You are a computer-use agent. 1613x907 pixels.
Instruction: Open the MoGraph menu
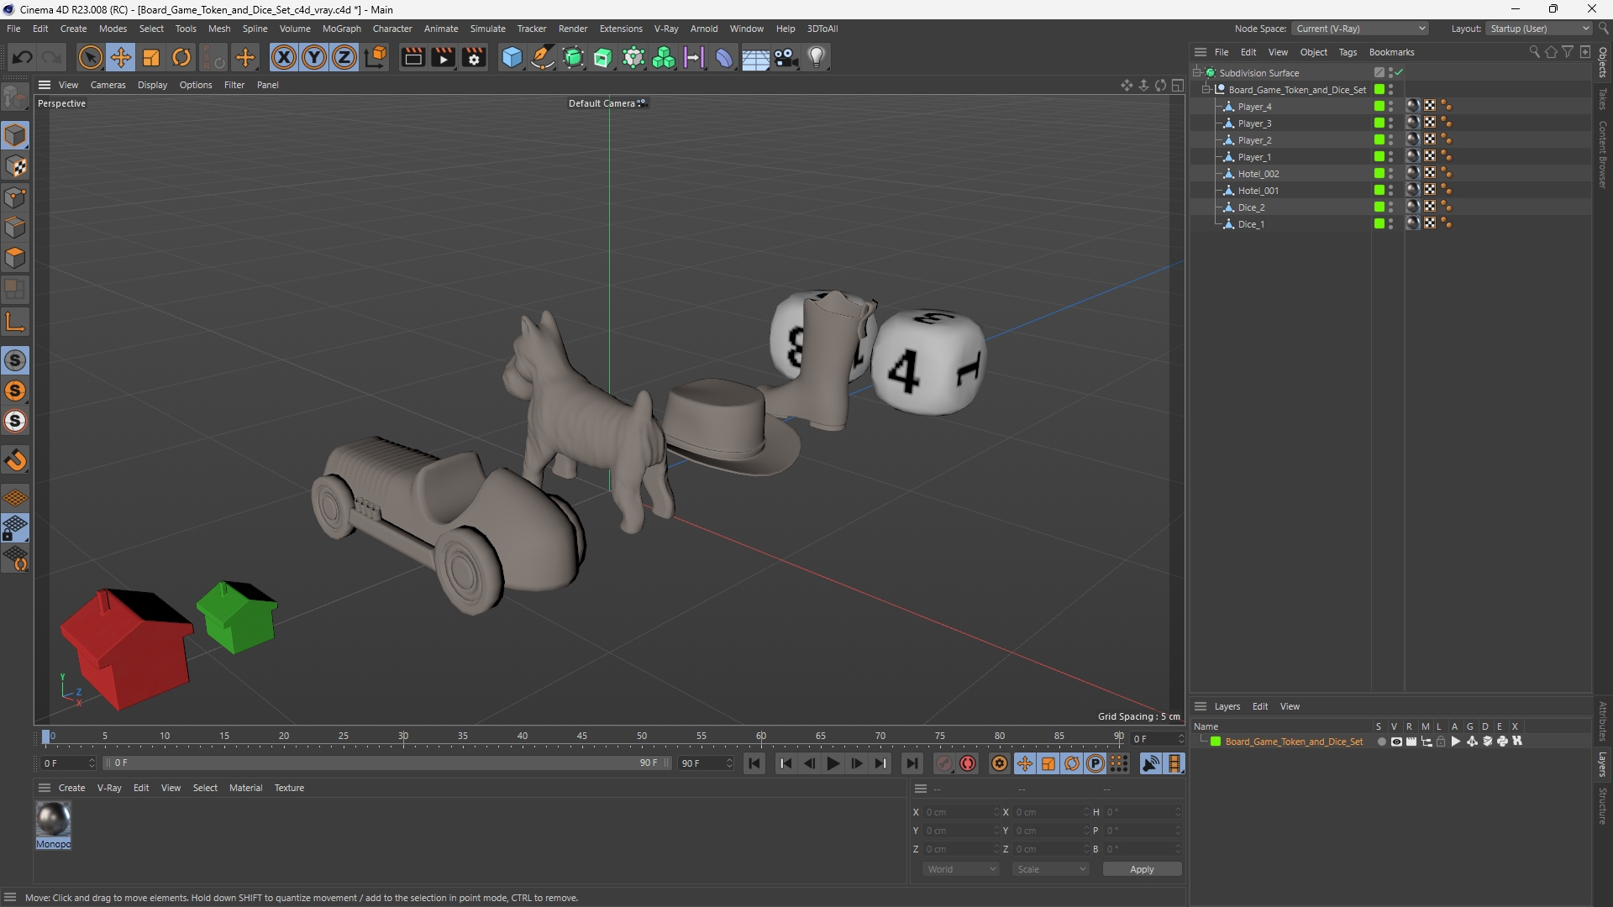click(341, 29)
